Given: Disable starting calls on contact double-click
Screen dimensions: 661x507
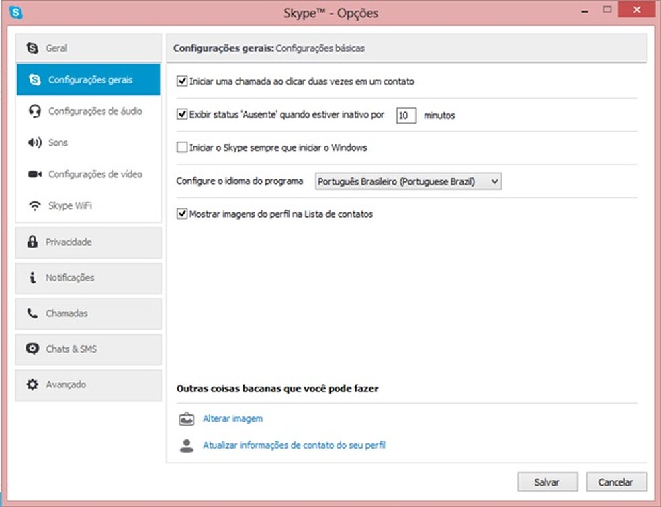Looking at the screenshot, I should [x=182, y=82].
